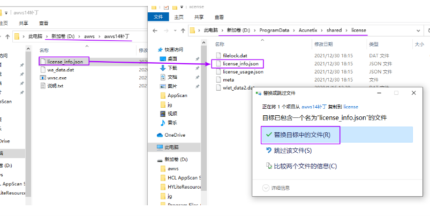Open the 共享 tab in awvs14补丁 window
The image size is (430, 216).
[24, 23]
